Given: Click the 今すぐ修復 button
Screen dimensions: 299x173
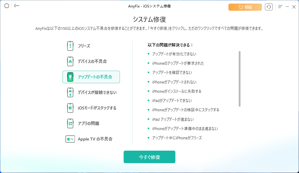Looking at the screenshot, I should pyautogui.click(x=149, y=157).
